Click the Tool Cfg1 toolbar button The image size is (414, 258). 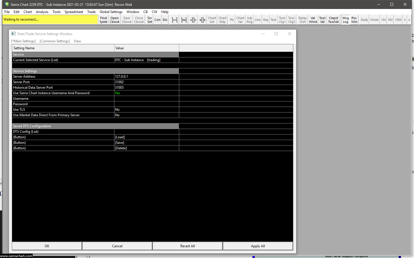coord(282,20)
